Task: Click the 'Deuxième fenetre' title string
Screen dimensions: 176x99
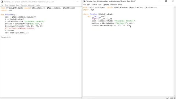Action: coord(125,21)
